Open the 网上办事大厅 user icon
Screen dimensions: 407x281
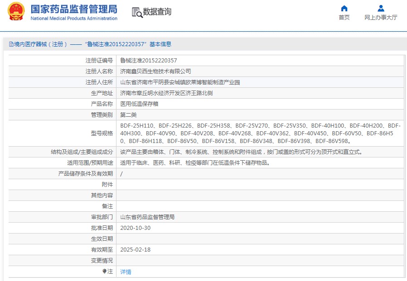[x=381, y=9]
